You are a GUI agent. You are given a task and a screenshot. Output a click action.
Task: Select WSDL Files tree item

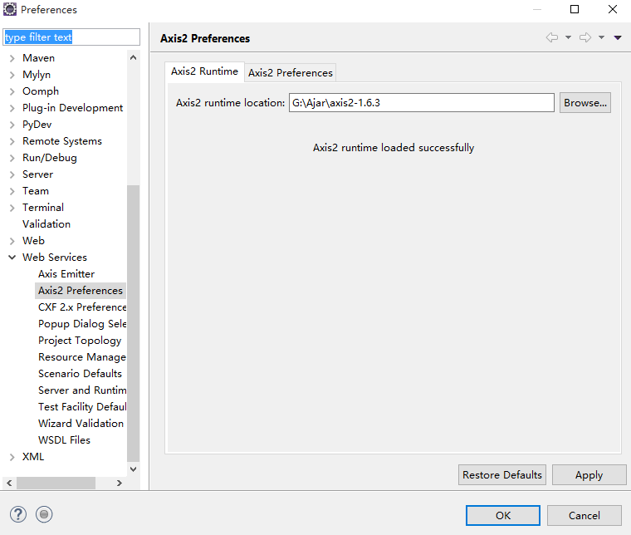click(x=64, y=440)
